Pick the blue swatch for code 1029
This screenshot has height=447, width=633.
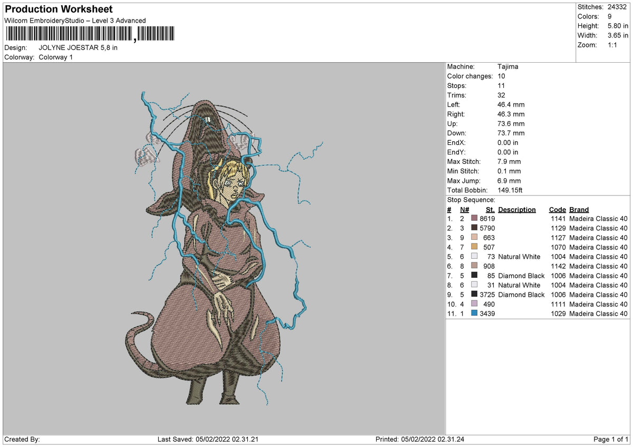(x=474, y=313)
